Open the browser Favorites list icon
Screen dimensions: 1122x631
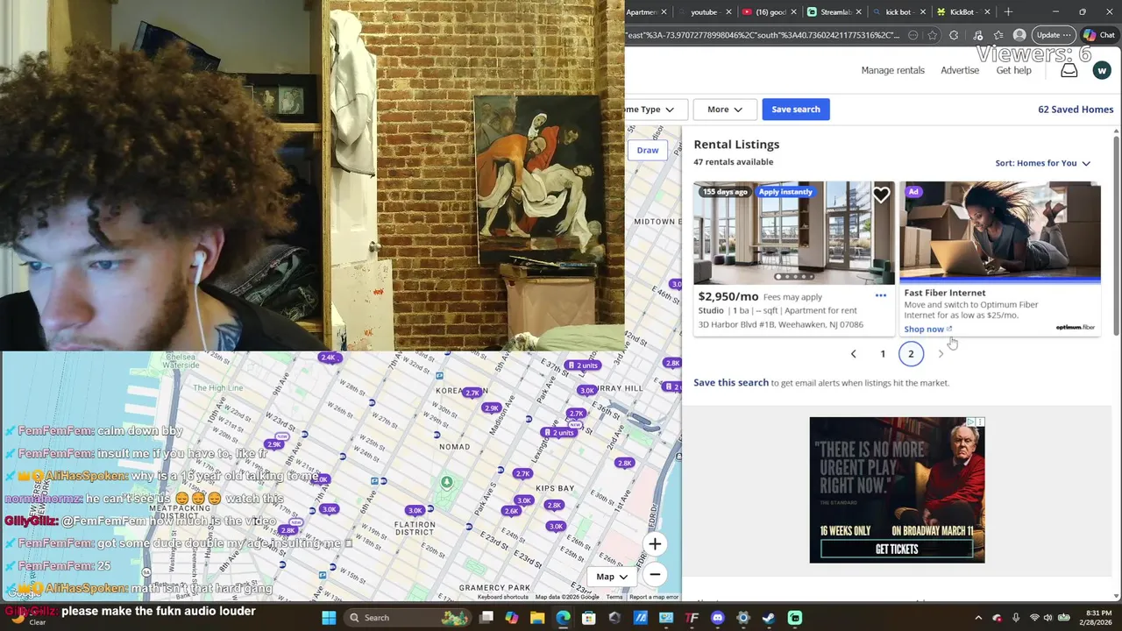(x=998, y=35)
